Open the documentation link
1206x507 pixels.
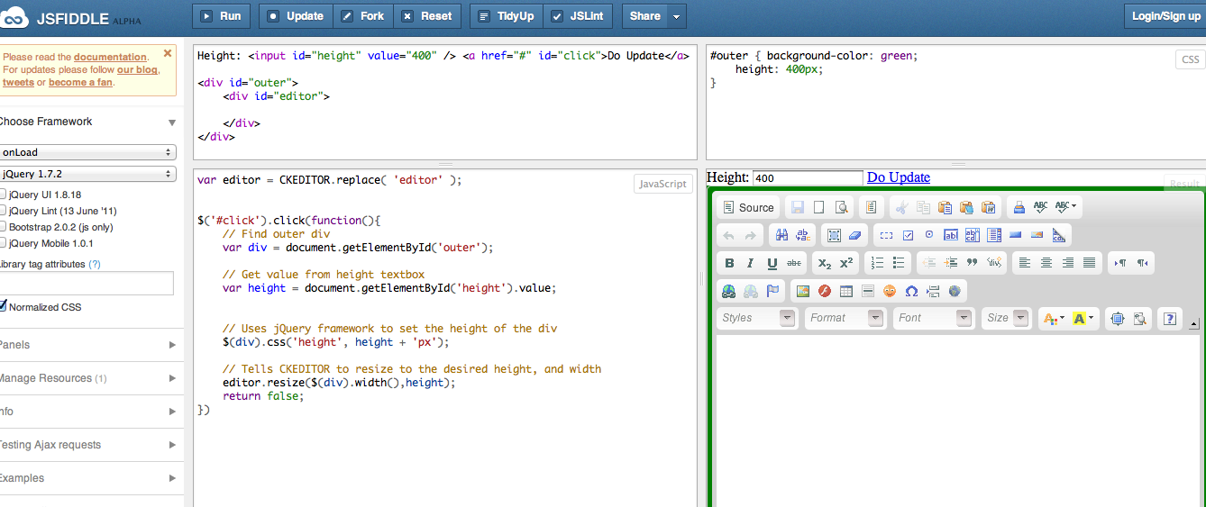[x=110, y=57]
